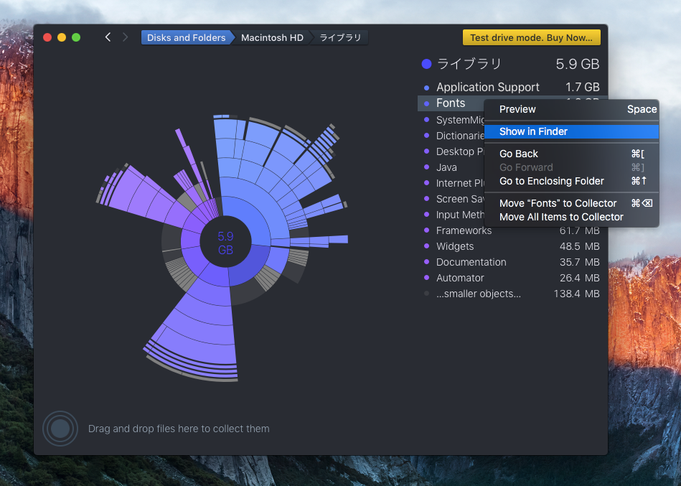The image size is (681, 486).
Task: Navigate to Macintosh HD breadcrumb
Action: (x=272, y=38)
